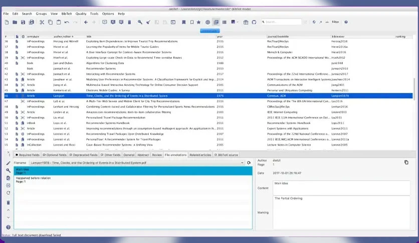Image resolution: width=419 pixels, height=243 pixels.
Task: Toggle the Filter search mode
Action: (x=335, y=22)
